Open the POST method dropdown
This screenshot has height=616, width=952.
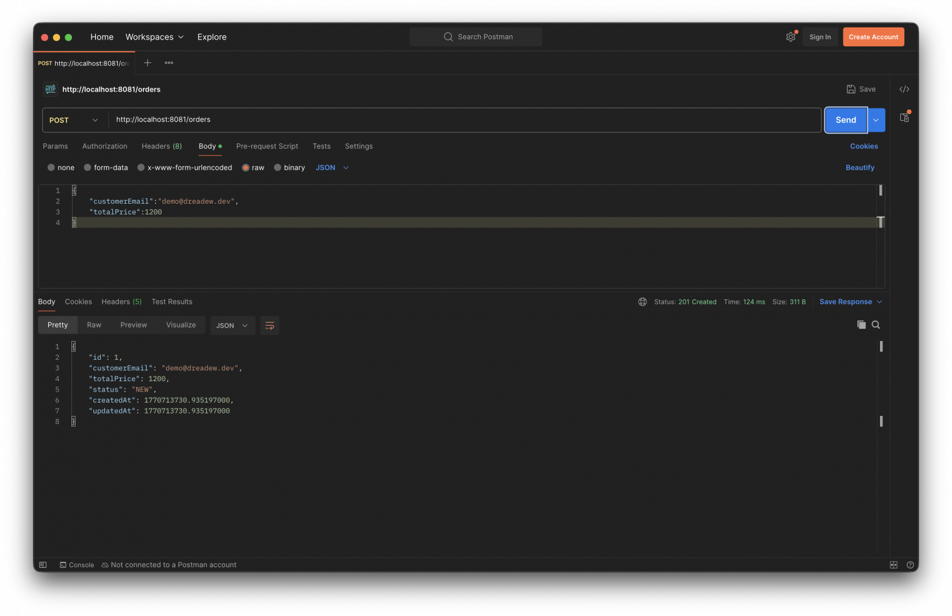click(x=73, y=120)
